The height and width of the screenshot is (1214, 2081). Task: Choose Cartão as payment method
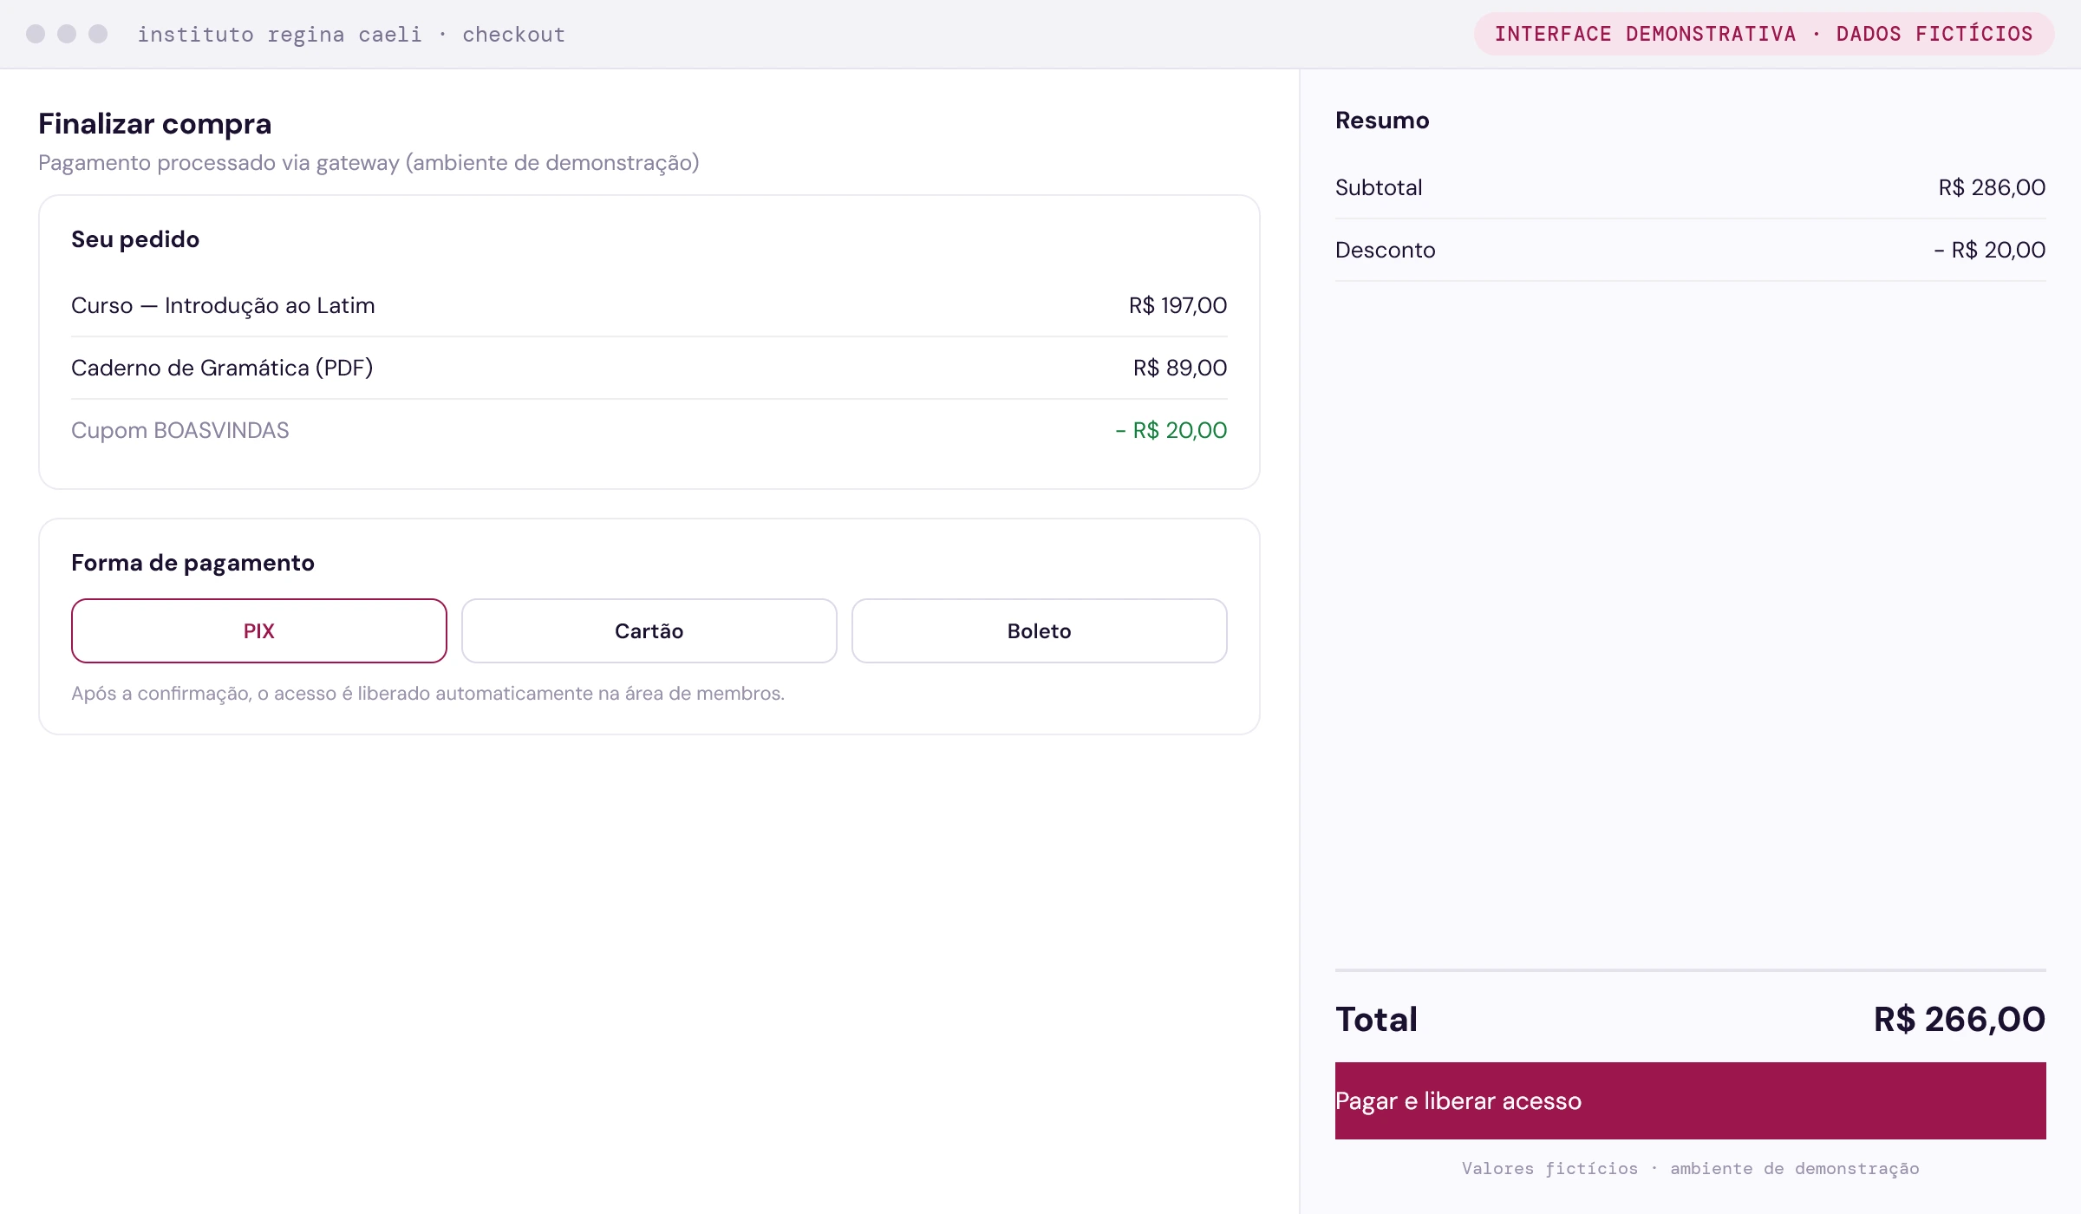(649, 630)
